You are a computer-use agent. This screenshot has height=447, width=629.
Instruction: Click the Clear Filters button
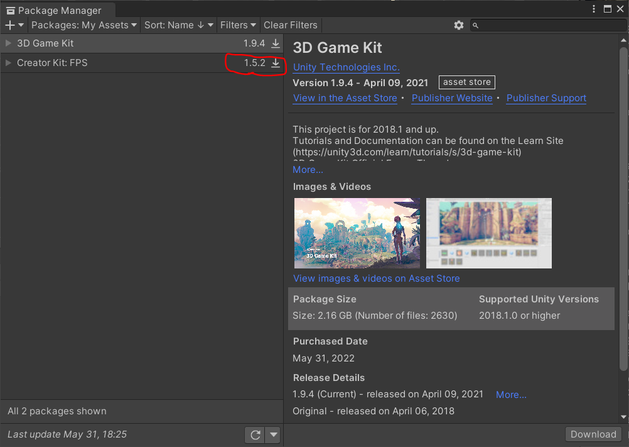click(291, 25)
